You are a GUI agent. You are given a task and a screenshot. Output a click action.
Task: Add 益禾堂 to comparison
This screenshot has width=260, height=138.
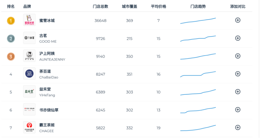238,92
